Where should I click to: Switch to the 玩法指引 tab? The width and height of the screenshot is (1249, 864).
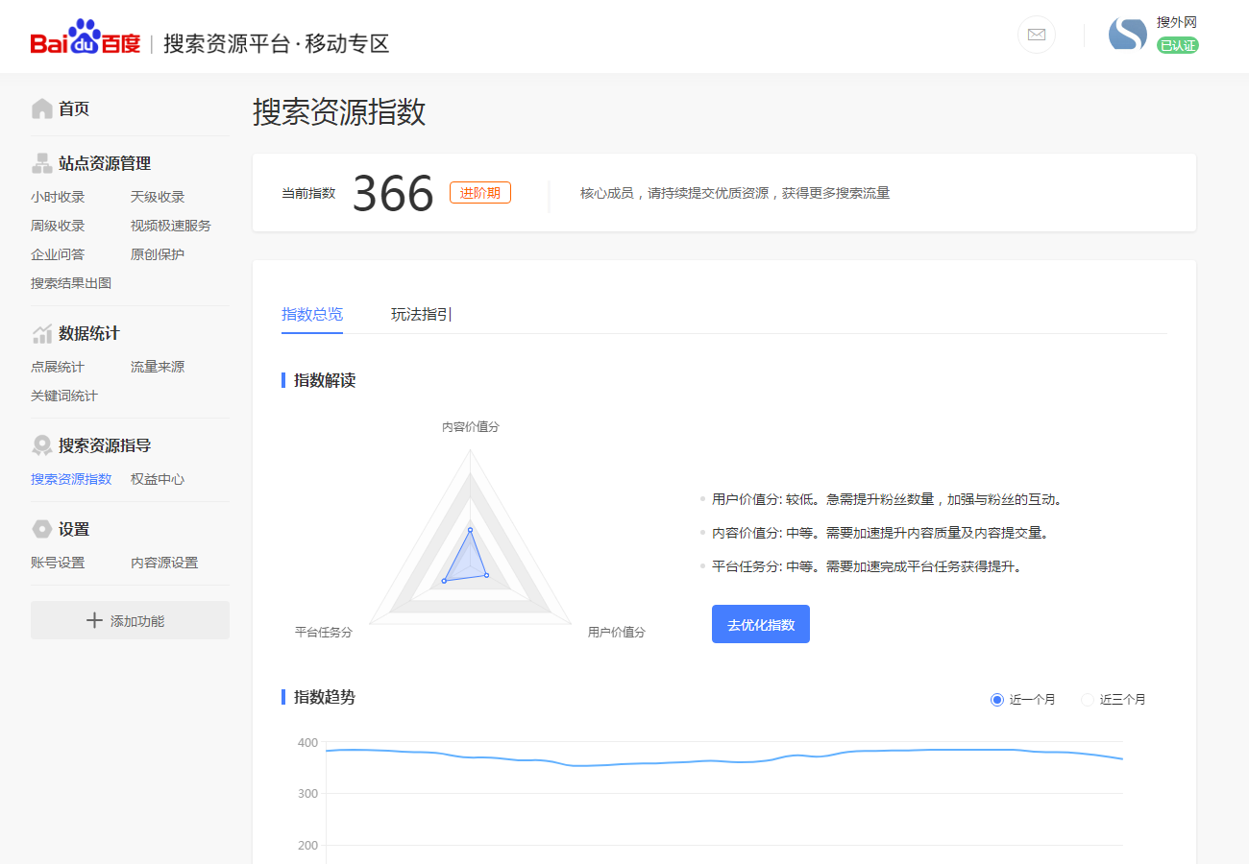coord(420,314)
